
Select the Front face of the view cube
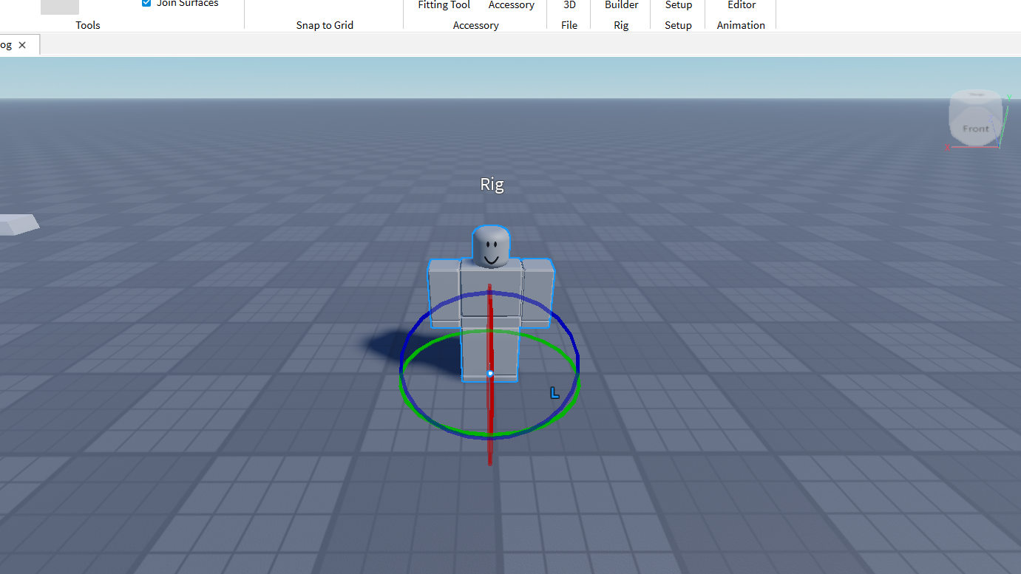(x=975, y=128)
